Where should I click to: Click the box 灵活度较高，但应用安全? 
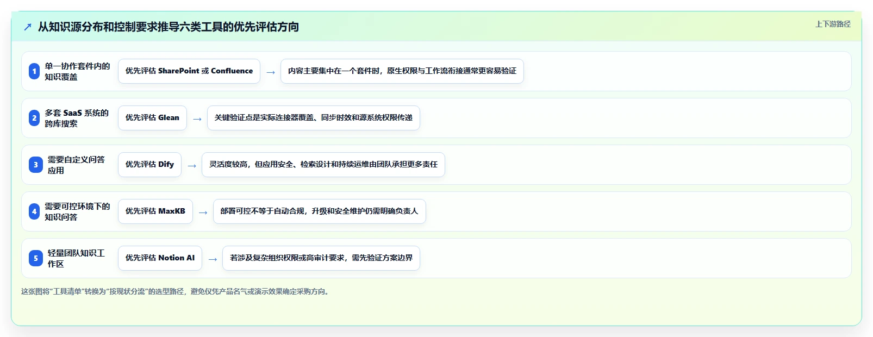click(323, 165)
